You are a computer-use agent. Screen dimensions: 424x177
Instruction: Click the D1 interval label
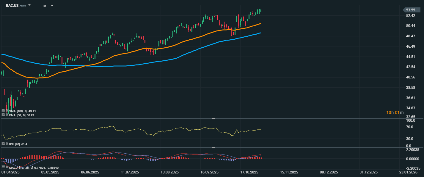click(x=44, y=6)
